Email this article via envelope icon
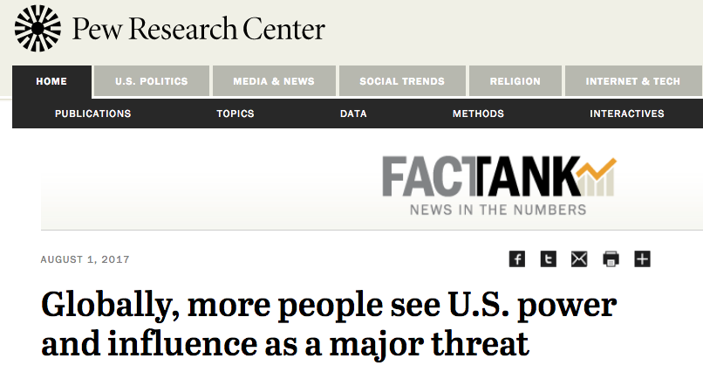Screen dimensions: 703x372 coord(579,258)
